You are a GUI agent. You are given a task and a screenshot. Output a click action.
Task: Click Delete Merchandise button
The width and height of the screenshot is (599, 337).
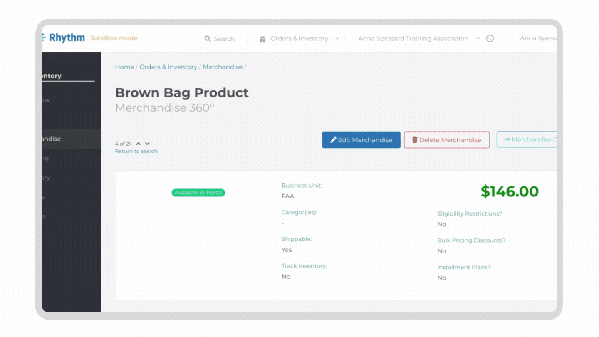point(447,140)
